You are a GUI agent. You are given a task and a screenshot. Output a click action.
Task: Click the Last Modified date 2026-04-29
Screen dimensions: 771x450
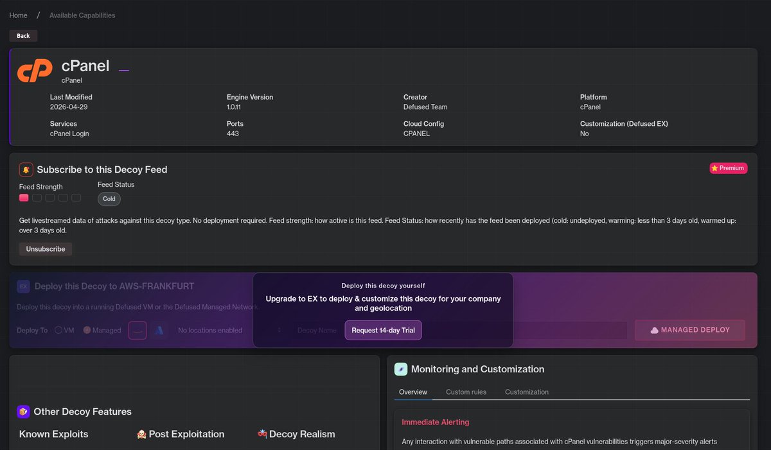coord(69,107)
